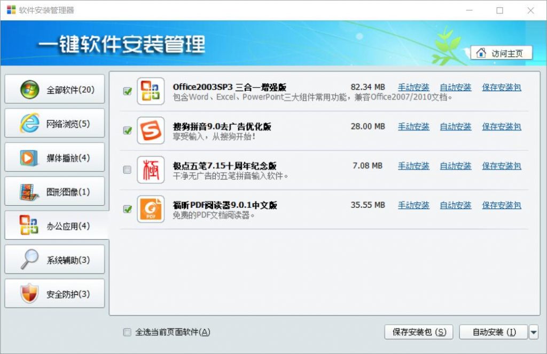Click the media player icon for 媒体播放
The height and width of the screenshot is (354, 547).
point(29,158)
